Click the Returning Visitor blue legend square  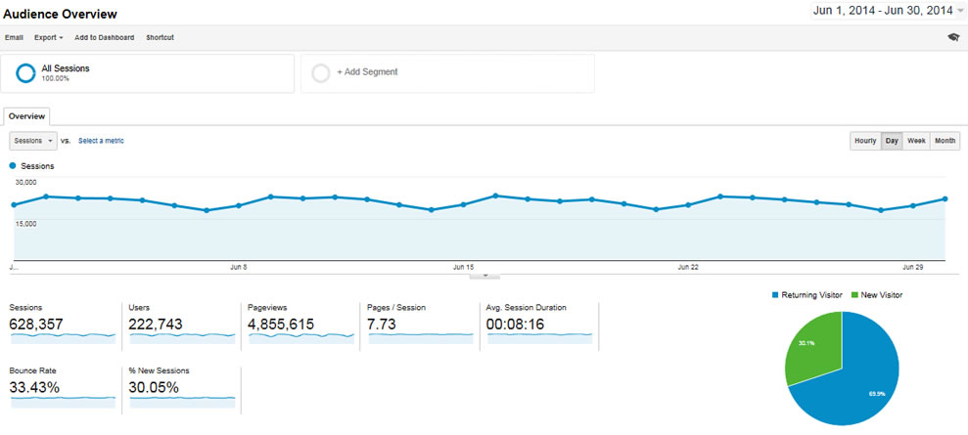pos(775,295)
